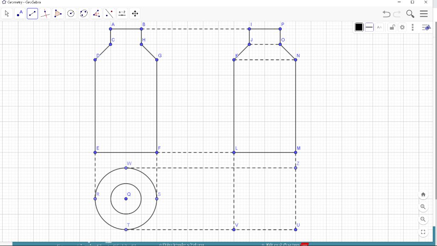Enter fullscreen mode
Screen dimensions: 437x246
(423, 232)
